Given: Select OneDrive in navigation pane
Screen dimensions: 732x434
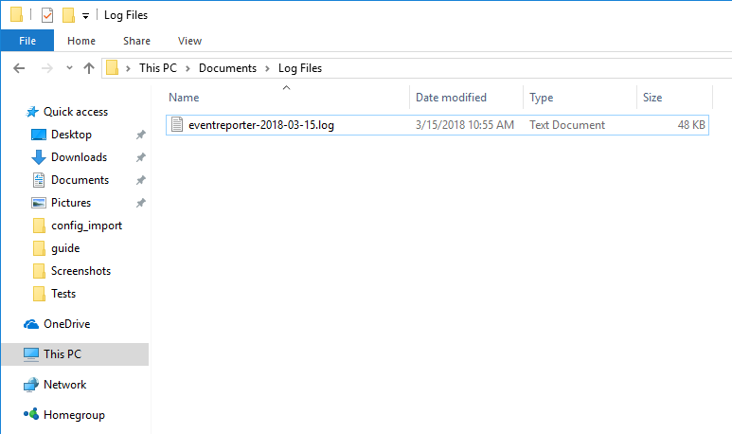Looking at the screenshot, I should tap(66, 324).
